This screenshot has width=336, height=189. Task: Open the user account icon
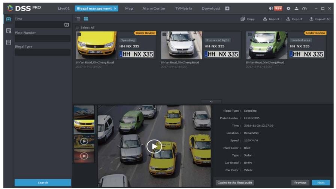point(296,8)
